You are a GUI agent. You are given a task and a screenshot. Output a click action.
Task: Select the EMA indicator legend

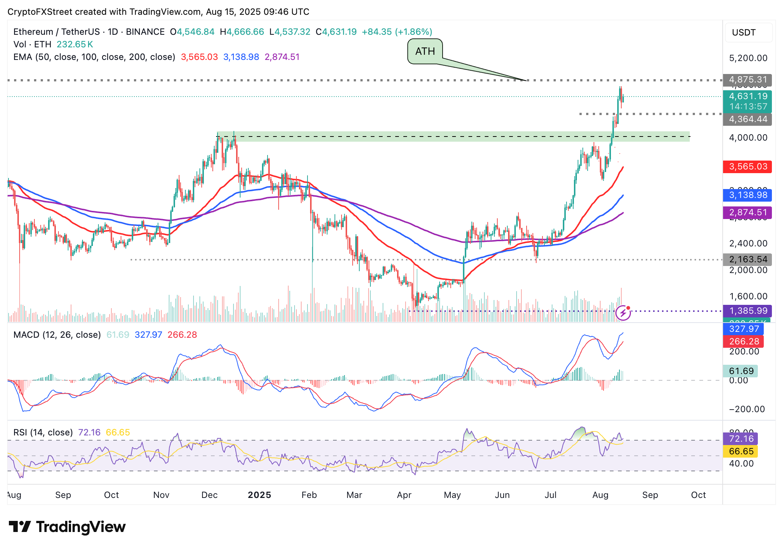94,57
